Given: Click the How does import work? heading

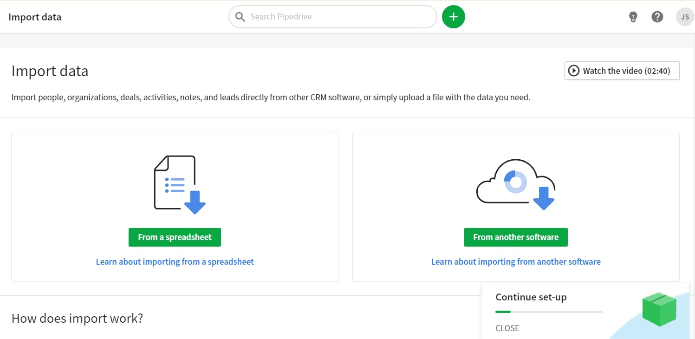Looking at the screenshot, I should pos(77,318).
